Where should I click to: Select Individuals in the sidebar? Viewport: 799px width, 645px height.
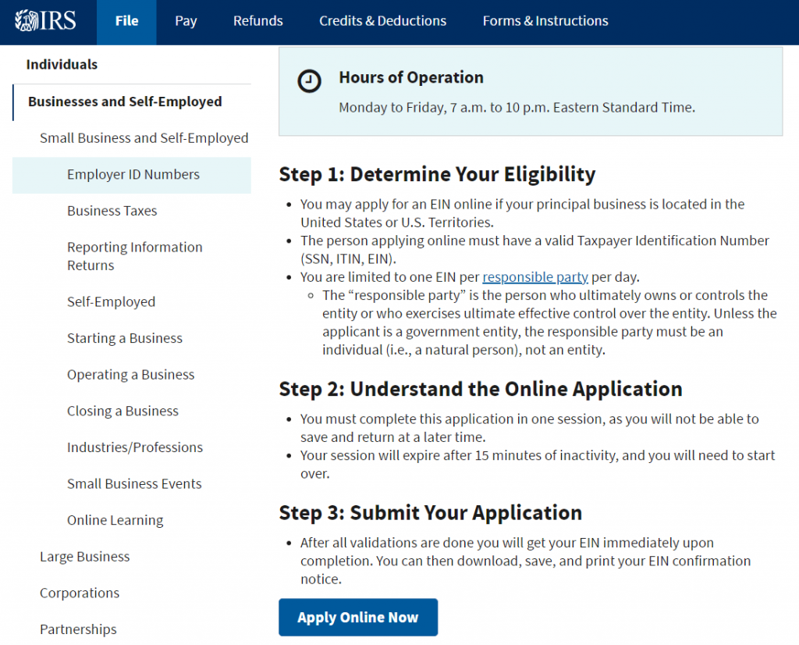pyautogui.click(x=62, y=64)
